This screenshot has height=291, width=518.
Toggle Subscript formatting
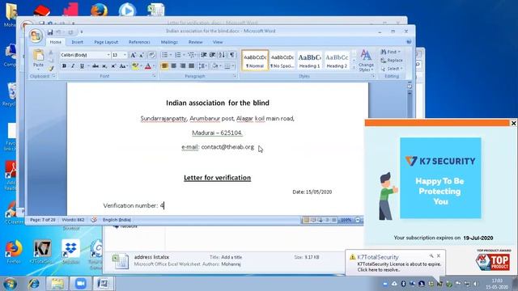104,66
